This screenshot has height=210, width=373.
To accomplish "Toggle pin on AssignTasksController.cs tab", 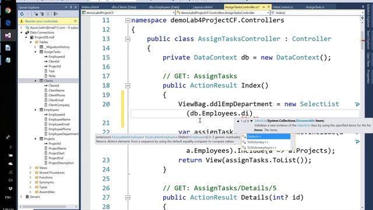I will coord(263,7).
